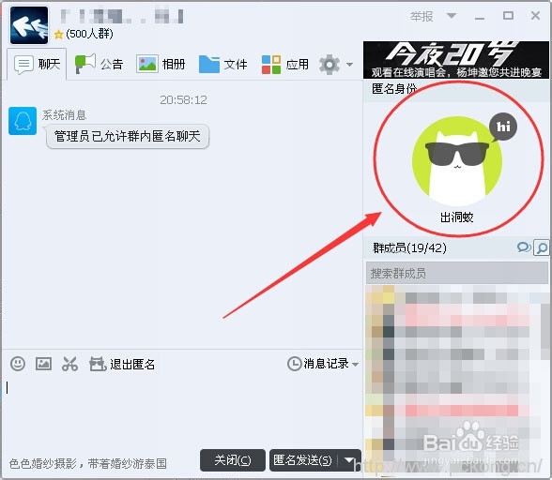Click the 匿名身份 panel header
Screen dimensions: 552x480
[x=394, y=89]
